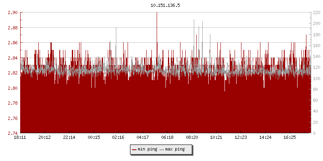The height and width of the screenshot is (161, 323).
Task: Select the "max ping" legend label
Action: 175,149
